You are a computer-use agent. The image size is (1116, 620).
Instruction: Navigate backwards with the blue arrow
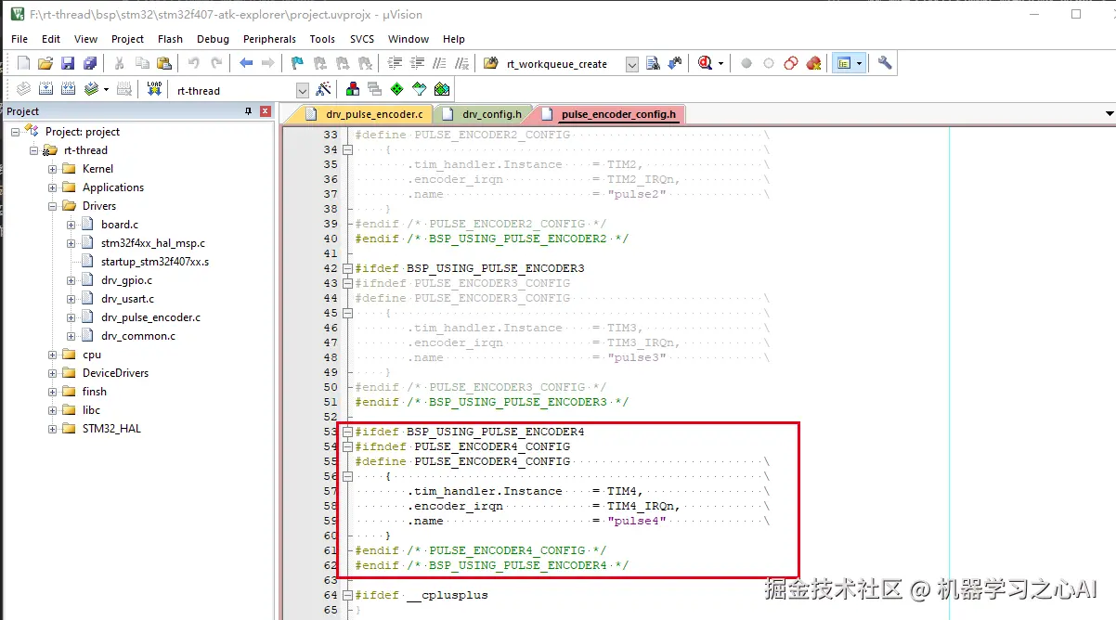[246, 63]
